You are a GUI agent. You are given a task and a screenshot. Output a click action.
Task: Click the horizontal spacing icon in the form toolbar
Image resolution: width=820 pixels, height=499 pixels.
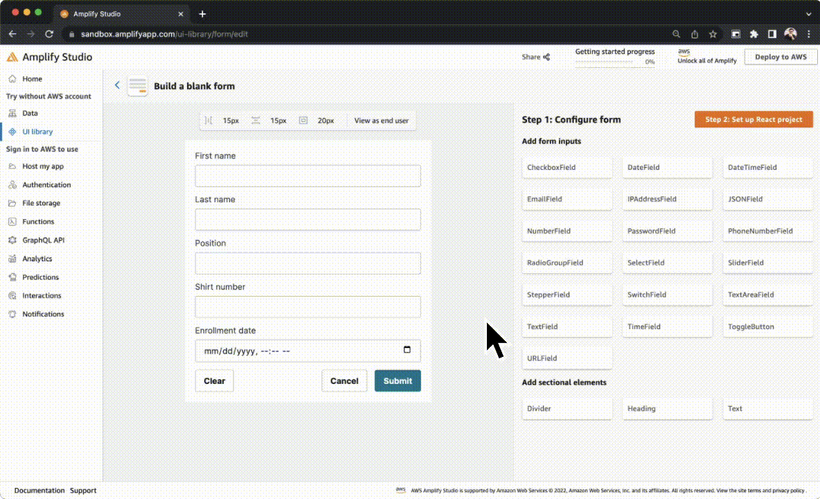[208, 120]
